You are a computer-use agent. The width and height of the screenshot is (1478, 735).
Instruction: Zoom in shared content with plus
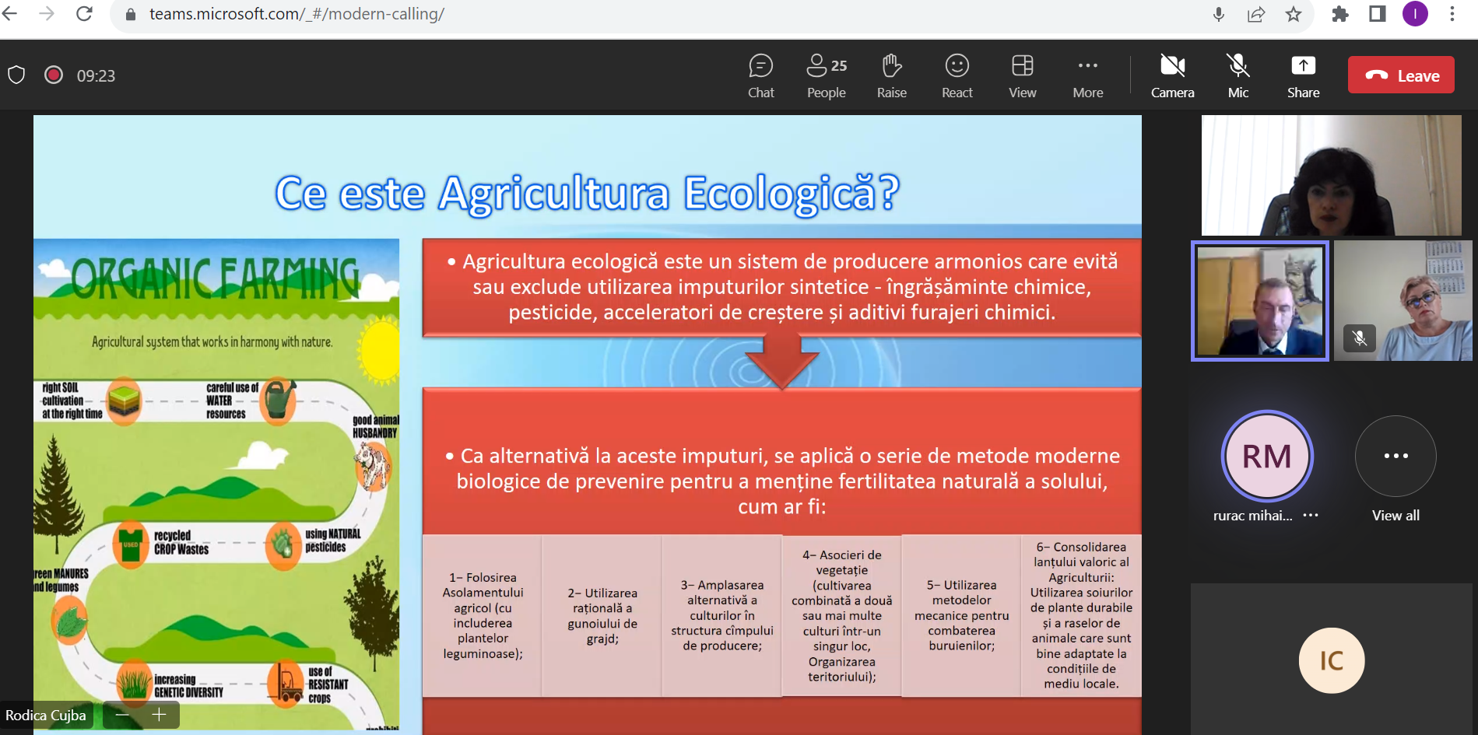click(159, 715)
